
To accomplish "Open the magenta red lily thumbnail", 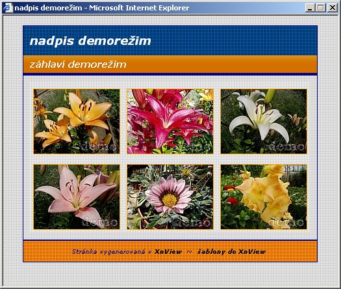I will point(170,121).
